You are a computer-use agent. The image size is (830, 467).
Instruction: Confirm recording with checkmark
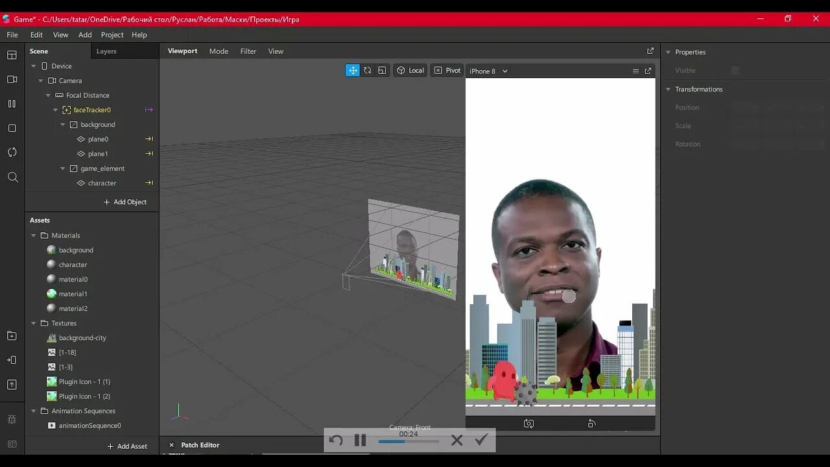coord(480,440)
